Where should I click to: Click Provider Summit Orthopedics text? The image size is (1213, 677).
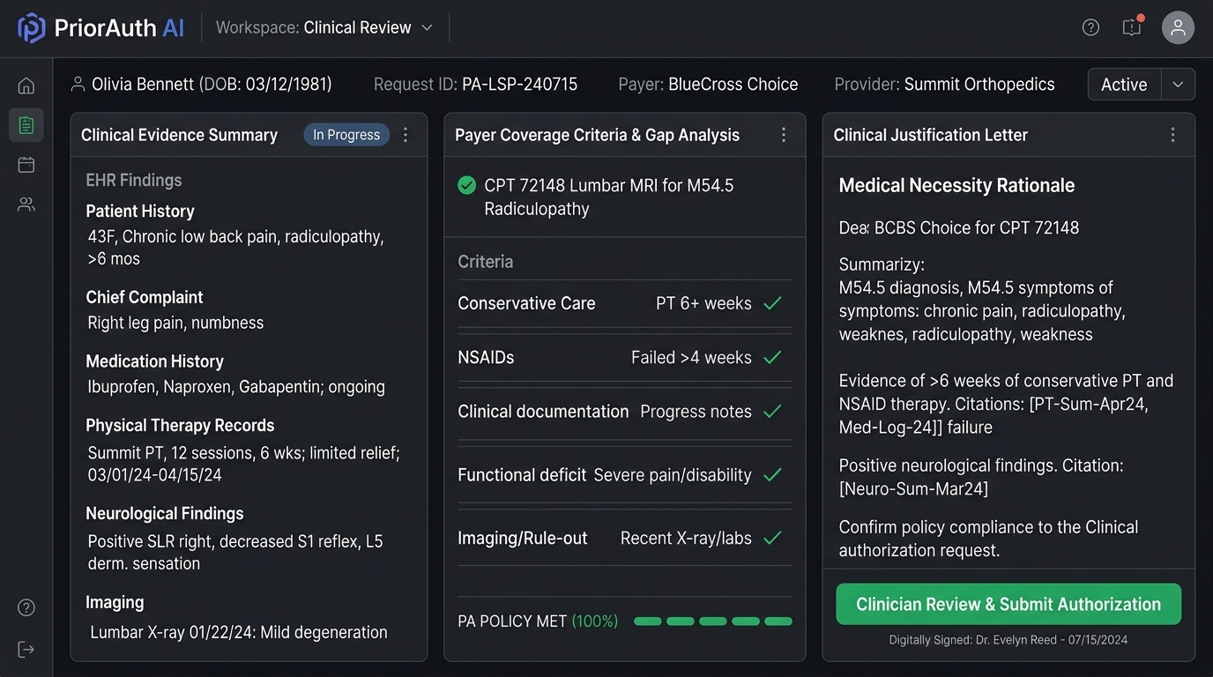pos(944,85)
